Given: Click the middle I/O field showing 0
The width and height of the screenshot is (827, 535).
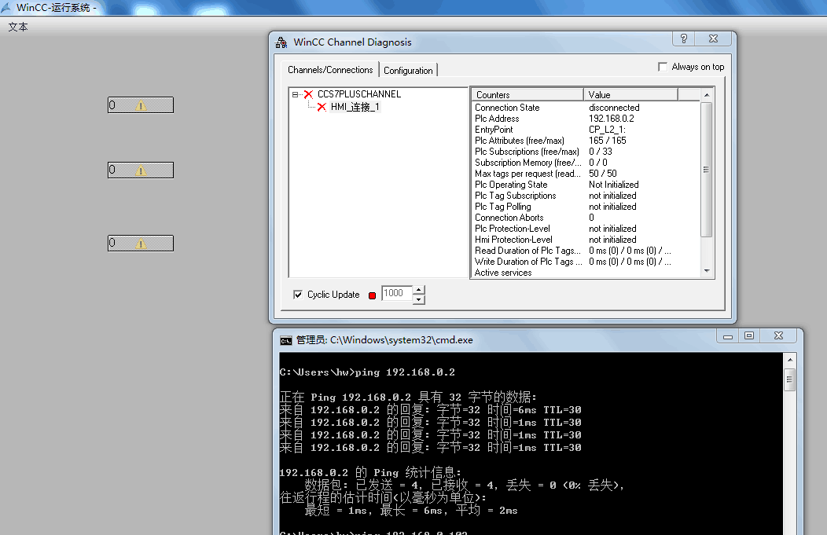Looking at the screenshot, I should (x=141, y=170).
